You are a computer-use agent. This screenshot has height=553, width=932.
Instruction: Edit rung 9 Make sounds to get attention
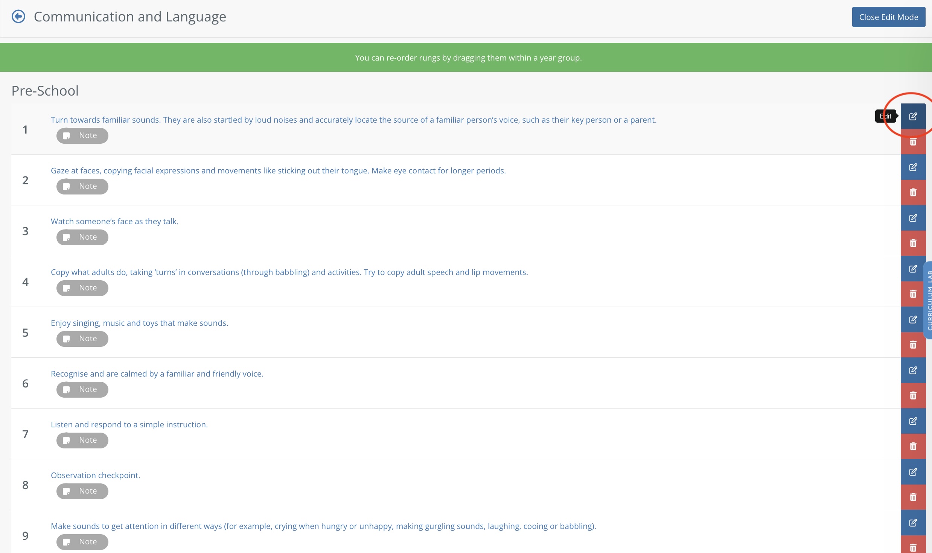pyautogui.click(x=913, y=523)
